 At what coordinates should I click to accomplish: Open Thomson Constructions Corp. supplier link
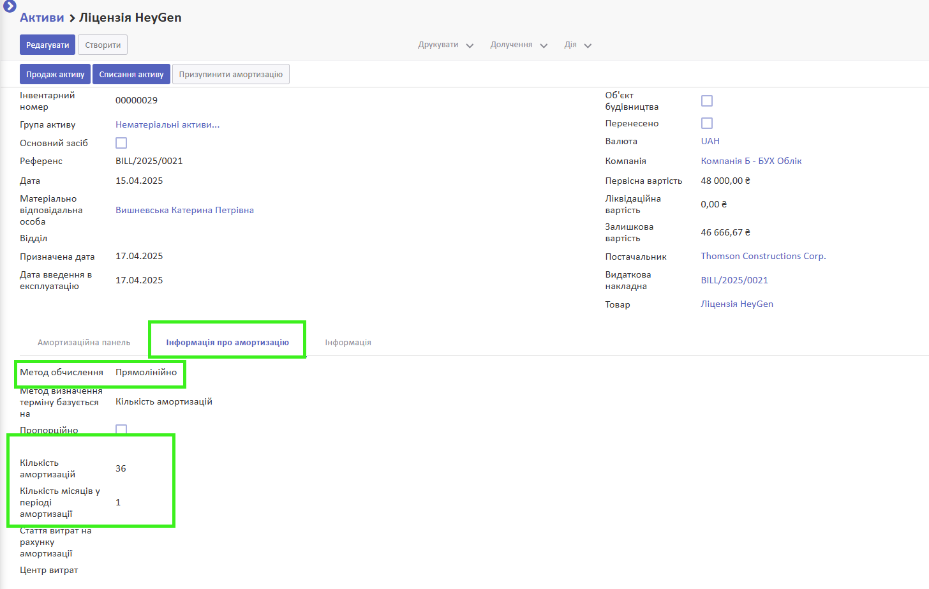[x=763, y=257]
